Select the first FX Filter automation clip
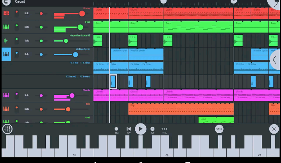Viewport: 281px width, 163px height. [111, 68]
